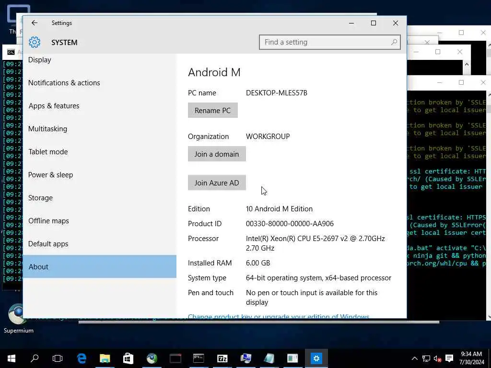The height and width of the screenshot is (368, 491).
Task: Open the Windows Start menu
Action: pyautogui.click(x=12, y=358)
